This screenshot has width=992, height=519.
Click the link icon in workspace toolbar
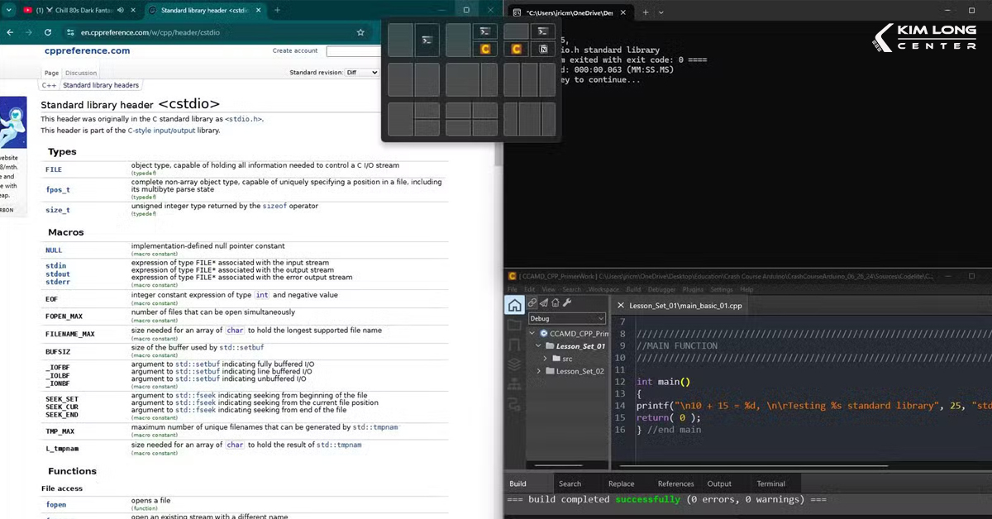[x=532, y=303]
